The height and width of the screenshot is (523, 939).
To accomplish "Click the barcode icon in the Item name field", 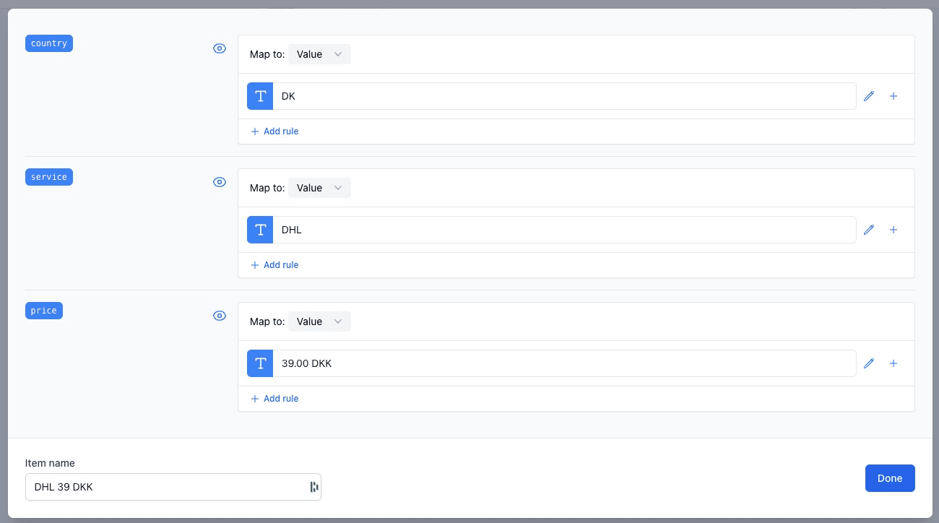I will pos(313,487).
